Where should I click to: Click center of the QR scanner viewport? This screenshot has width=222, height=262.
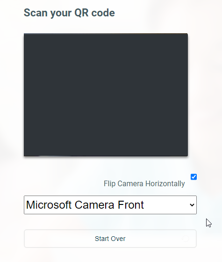106,95
